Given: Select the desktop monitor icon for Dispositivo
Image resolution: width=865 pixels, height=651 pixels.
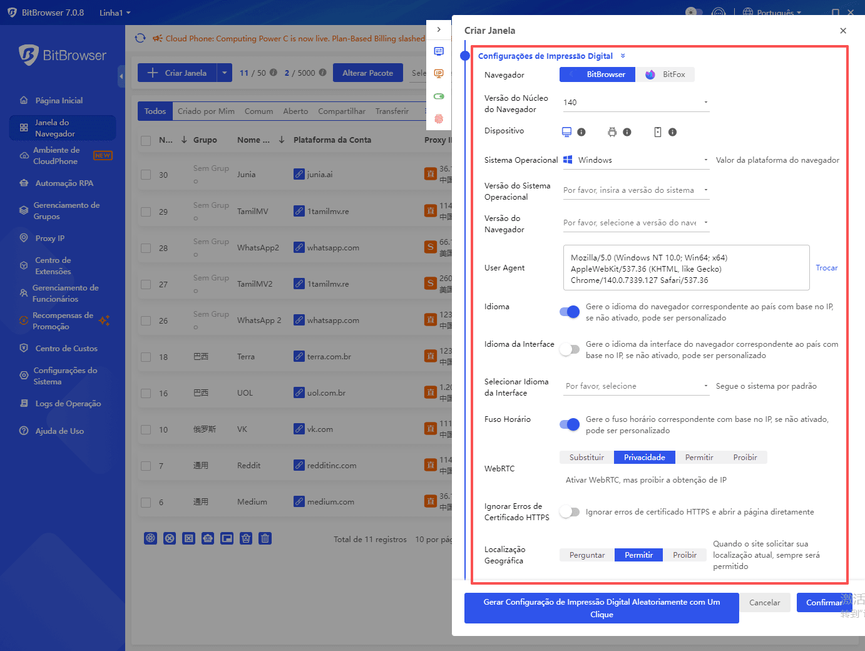Looking at the screenshot, I should click(566, 131).
